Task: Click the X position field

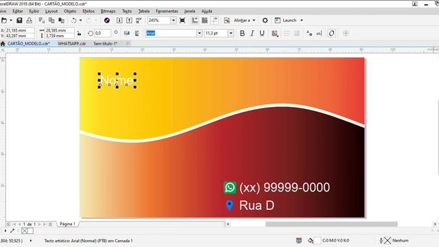Action: [20, 30]
